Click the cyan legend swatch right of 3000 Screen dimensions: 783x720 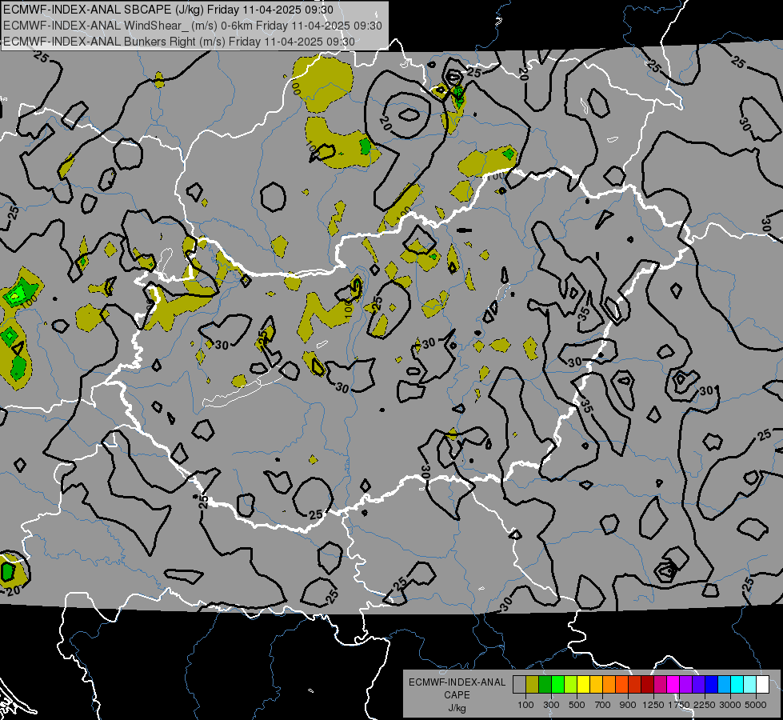tap(737, 685)
